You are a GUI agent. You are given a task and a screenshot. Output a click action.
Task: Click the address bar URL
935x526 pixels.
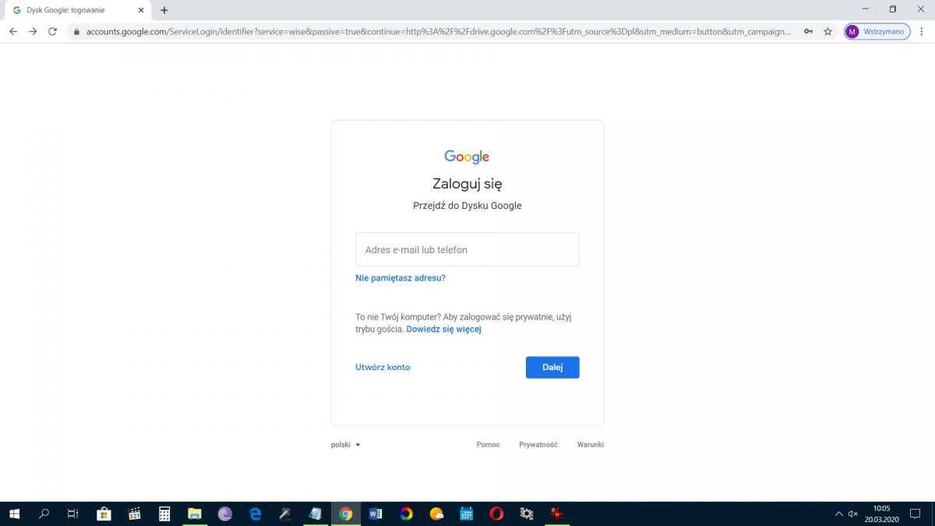coord(438,32)
